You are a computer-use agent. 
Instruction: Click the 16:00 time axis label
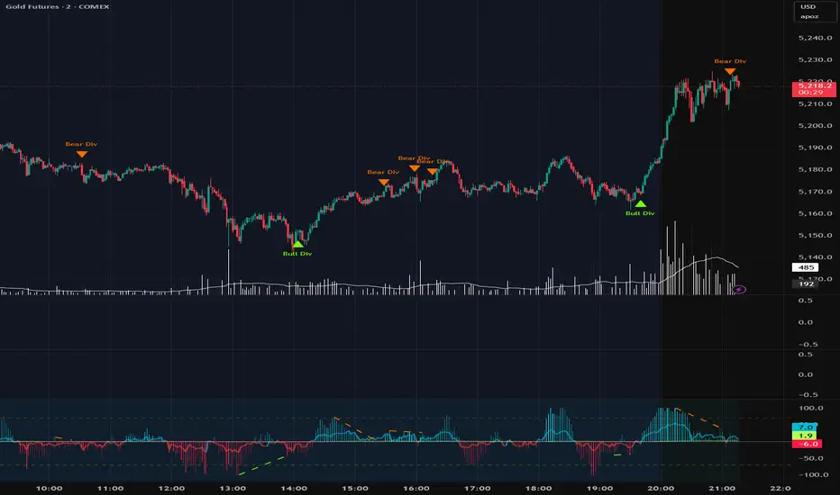point(416,488)
